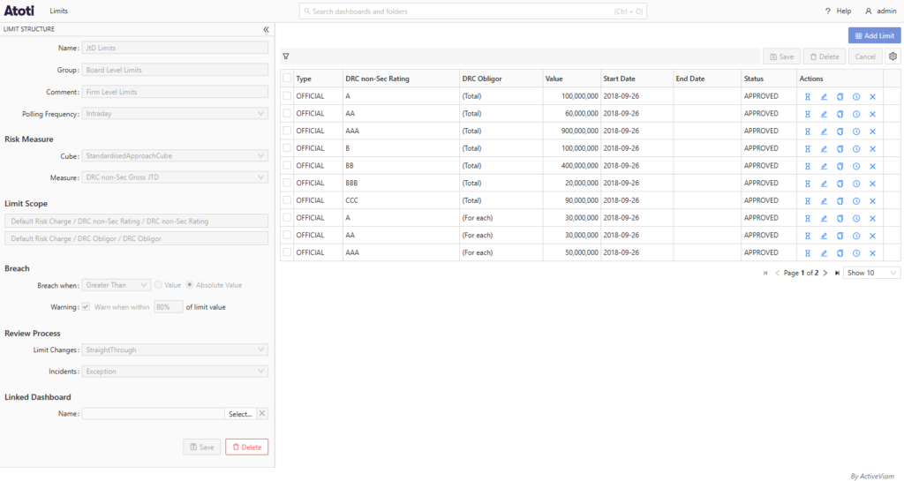
Task: Click the clock icon in the AAA (For each) row
Action: click(x=856, y=253)
